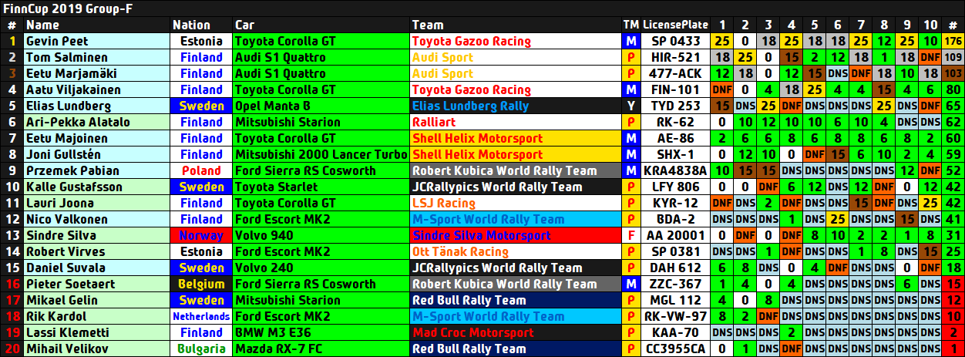Click the Netherlands nation cell

pyautogui.click(x=201, y=316)
